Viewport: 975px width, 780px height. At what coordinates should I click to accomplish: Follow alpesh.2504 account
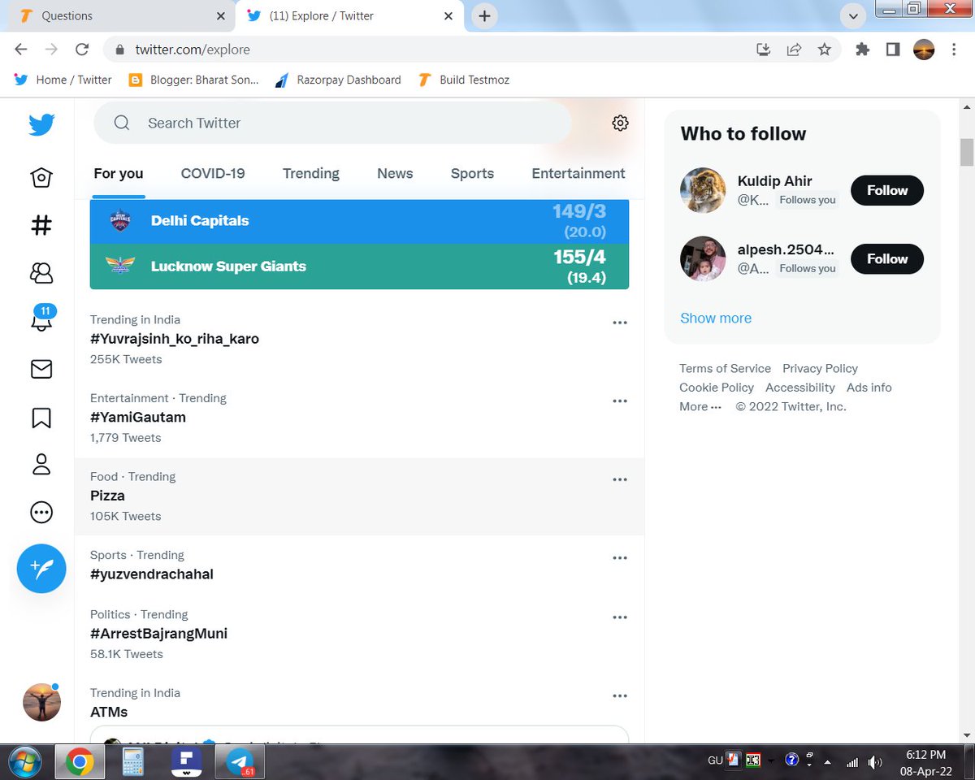pyautogui.click(x=887, y=258)
